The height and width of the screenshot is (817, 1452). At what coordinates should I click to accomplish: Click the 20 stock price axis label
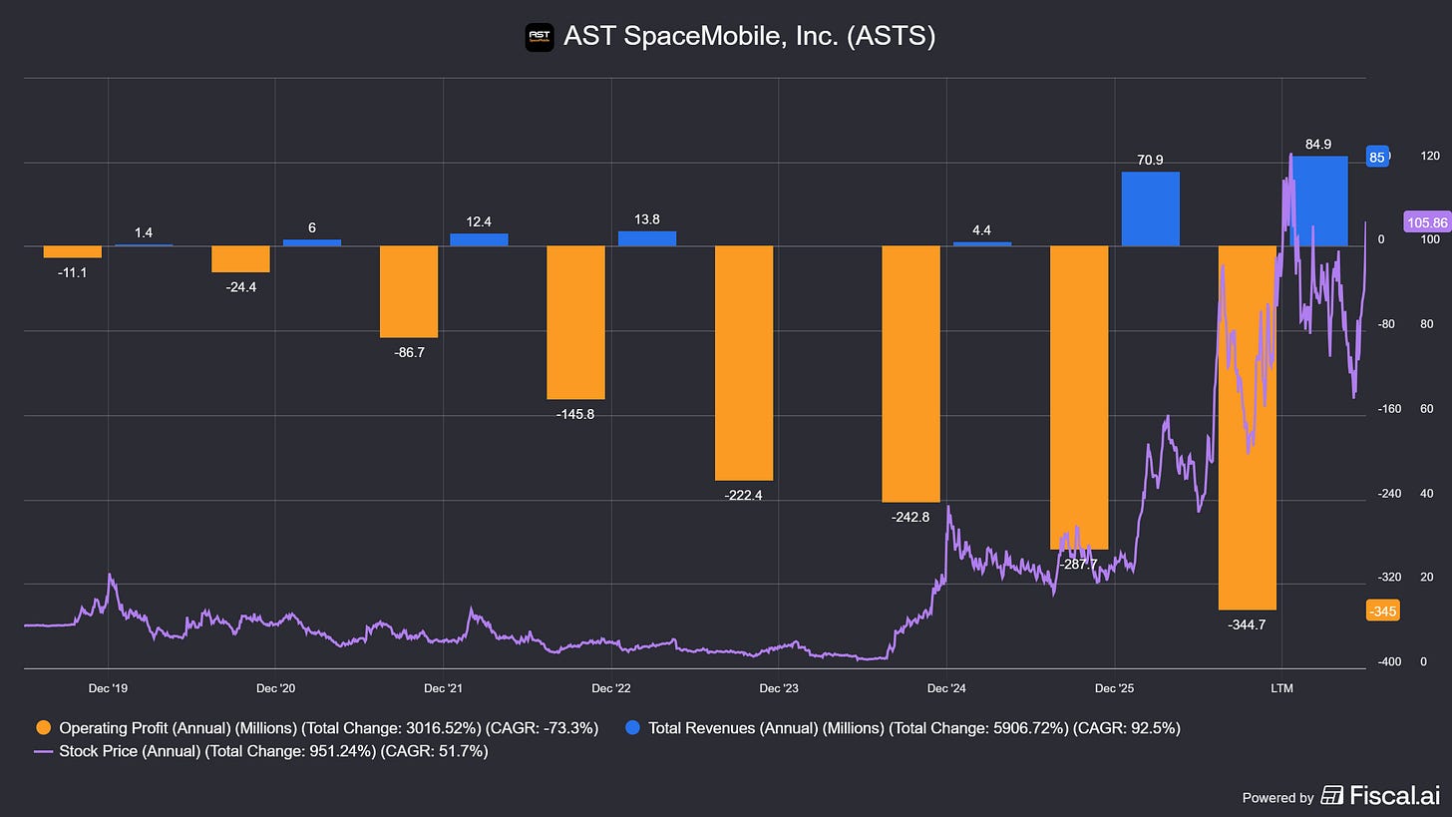tap(1426, 578)
